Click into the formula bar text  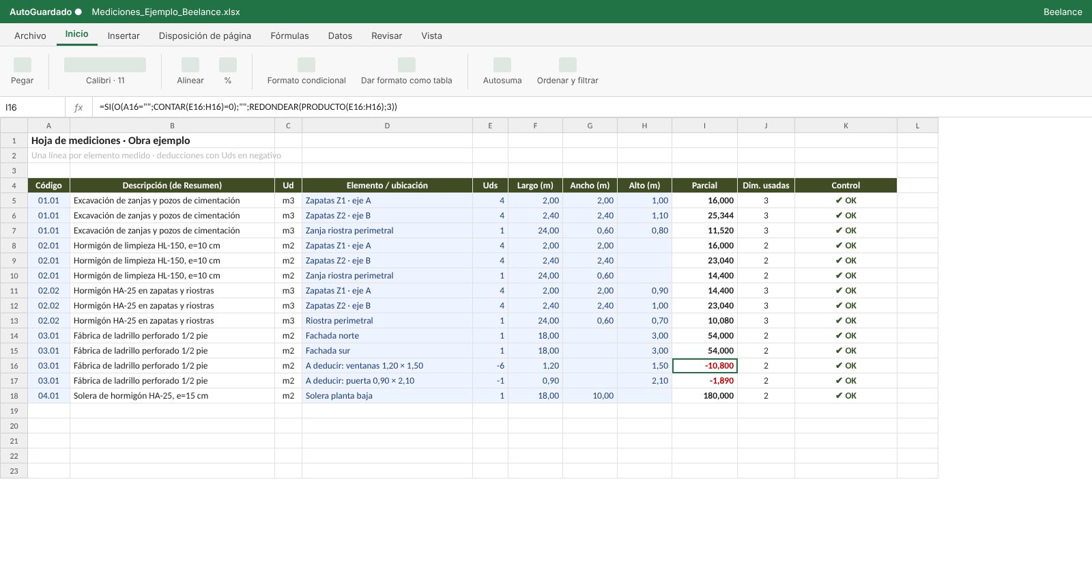pyautogui.click(x=248, y=107)
